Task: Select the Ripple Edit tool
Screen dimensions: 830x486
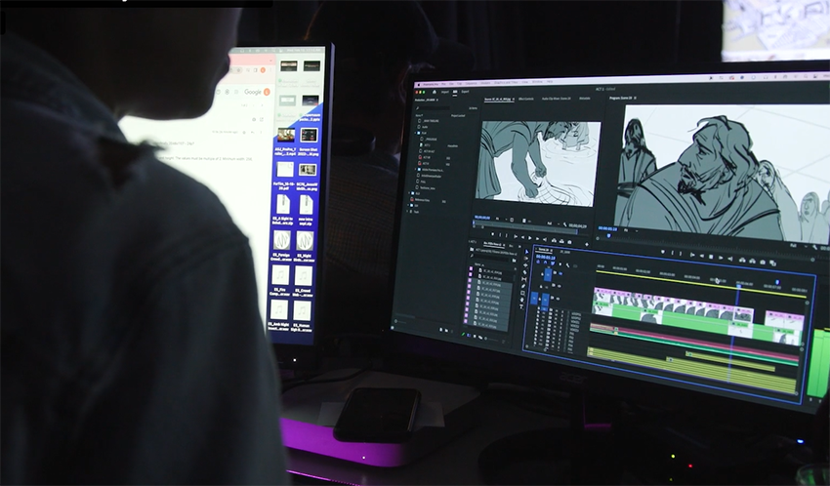Action: (525, 264)
